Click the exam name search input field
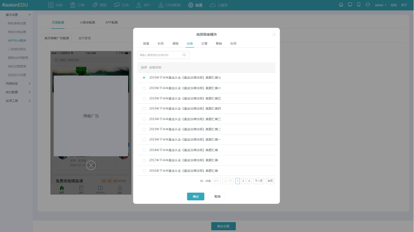 pyautogui.click(x=159, y=55)
